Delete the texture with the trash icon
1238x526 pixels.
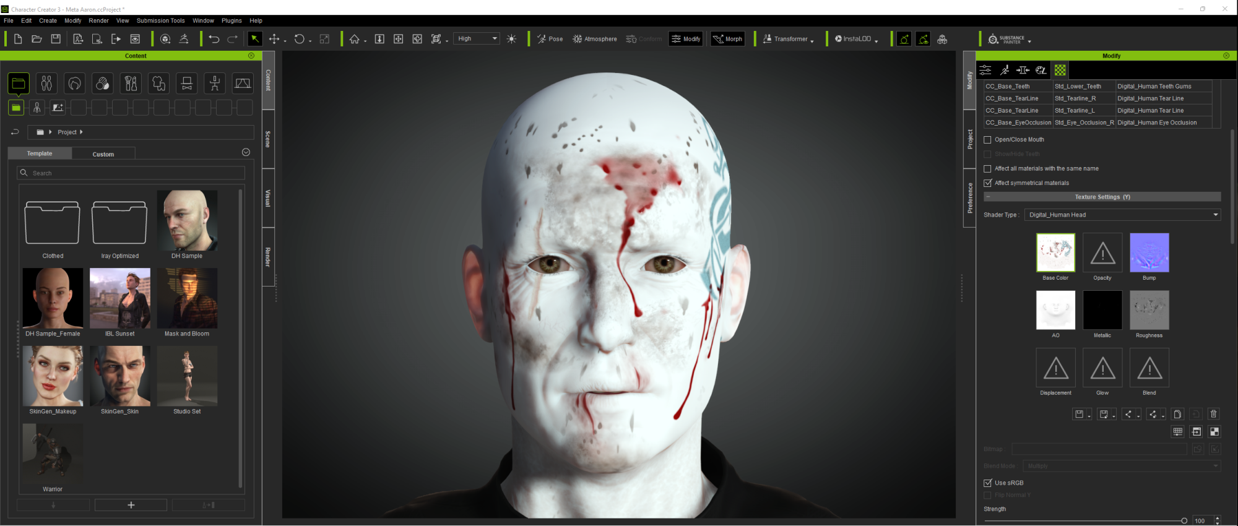coord(1214,414)
